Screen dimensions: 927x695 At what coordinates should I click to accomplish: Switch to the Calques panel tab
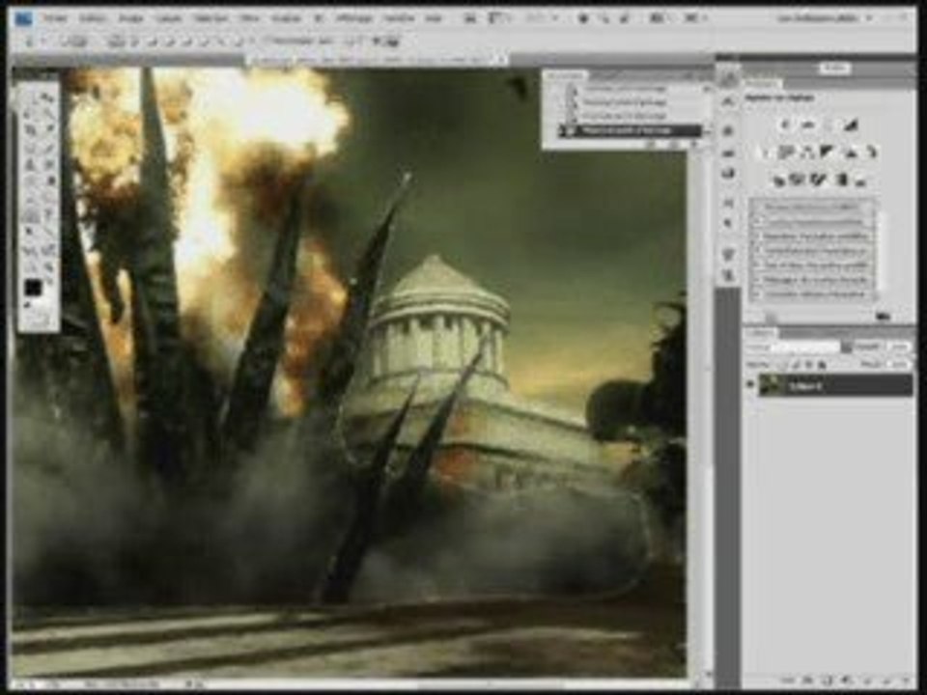click(760, 334)
